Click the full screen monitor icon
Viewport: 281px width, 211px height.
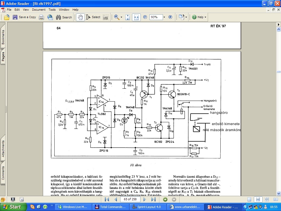click(13, 199)
